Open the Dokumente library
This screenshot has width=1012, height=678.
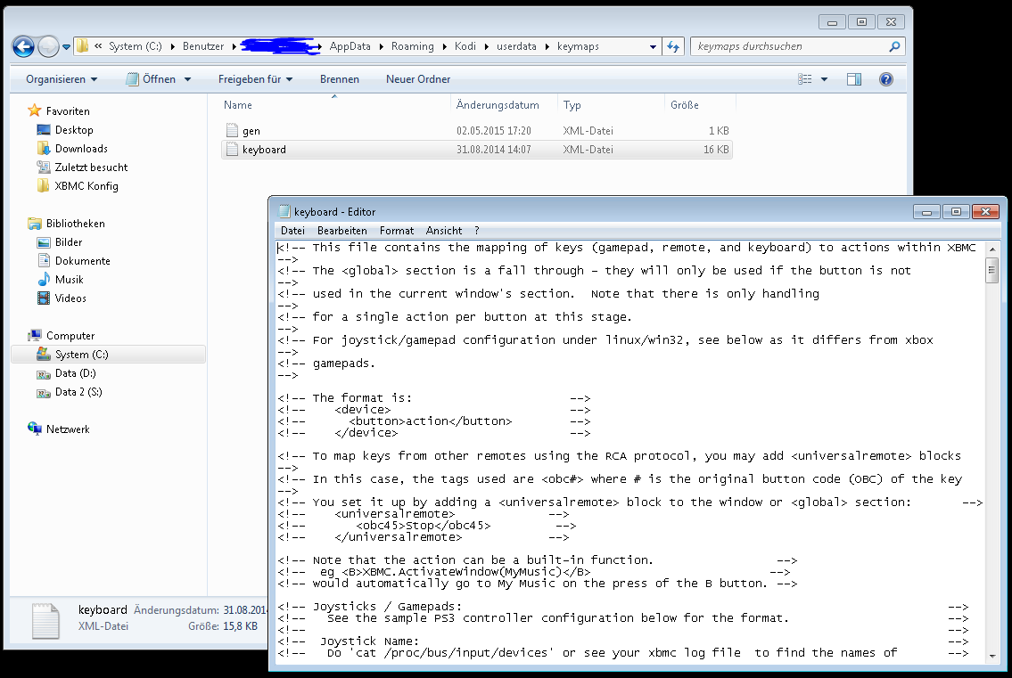pos(83,261)
